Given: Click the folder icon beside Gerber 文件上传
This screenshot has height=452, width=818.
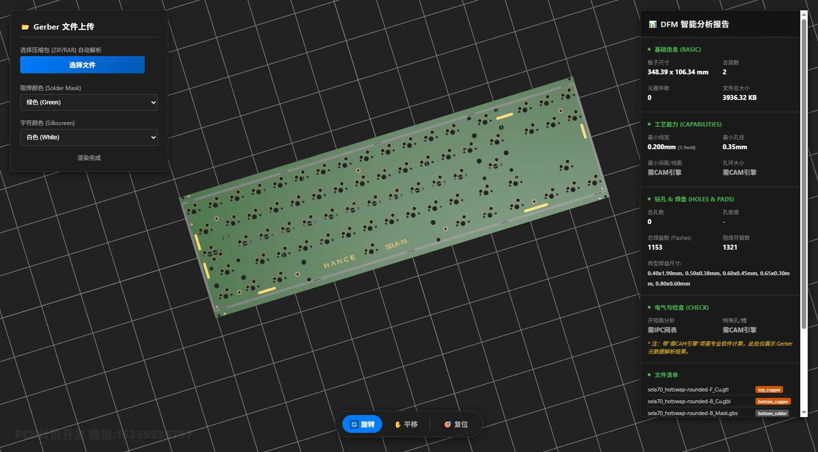Looking at the screenshot, I should coord(25,27).
